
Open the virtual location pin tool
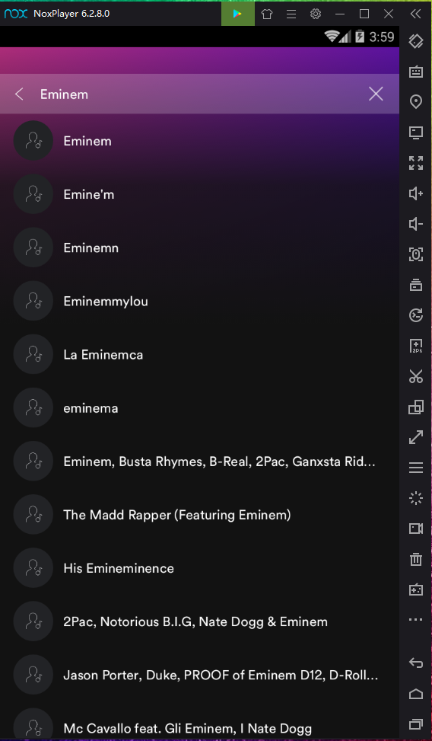tap(415, 101)
